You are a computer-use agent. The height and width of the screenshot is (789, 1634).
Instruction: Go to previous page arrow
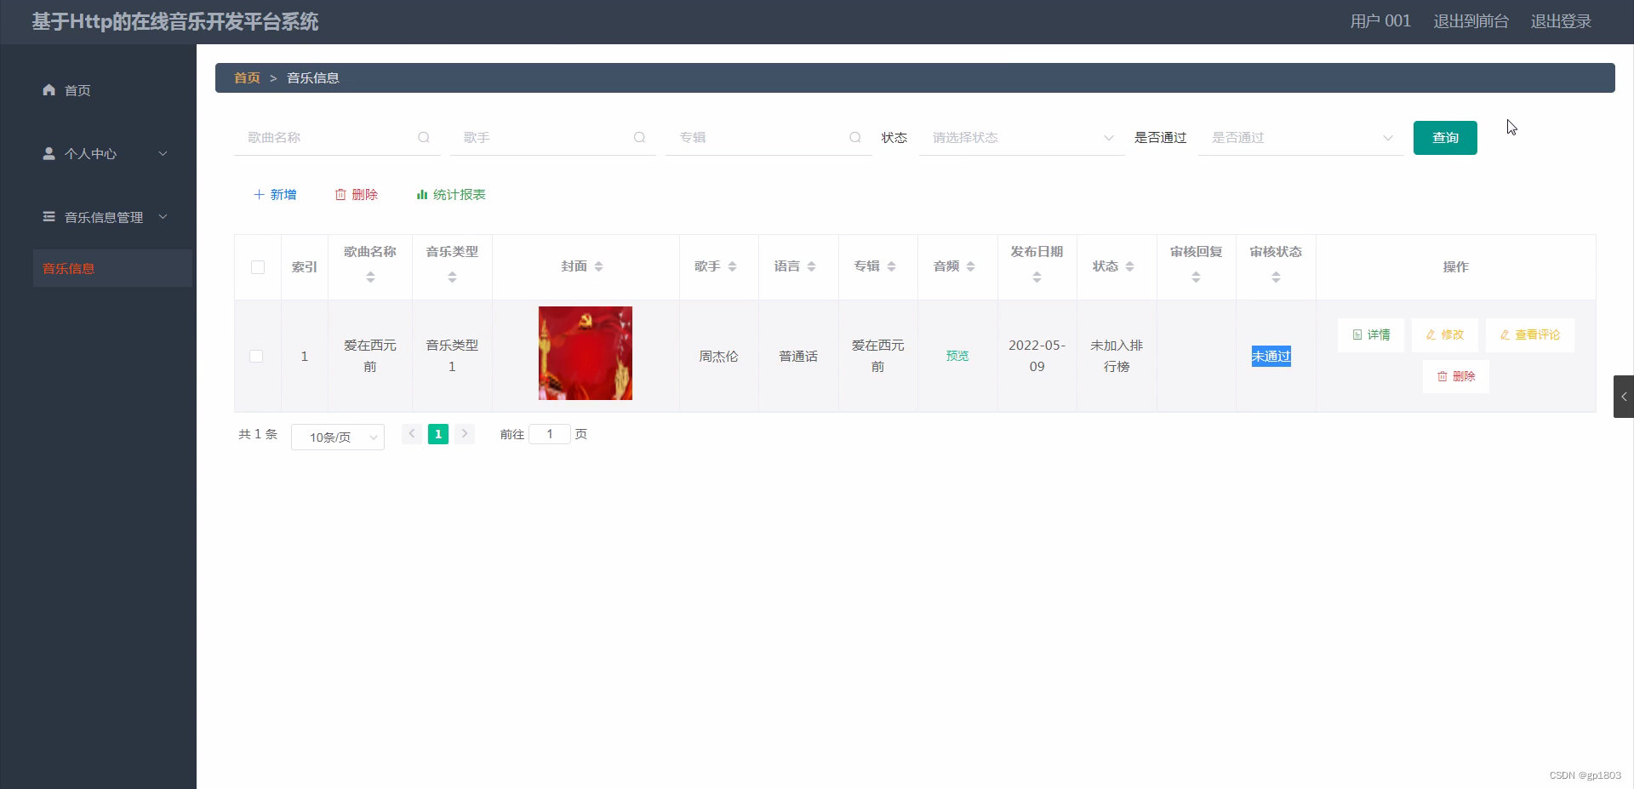412,434
